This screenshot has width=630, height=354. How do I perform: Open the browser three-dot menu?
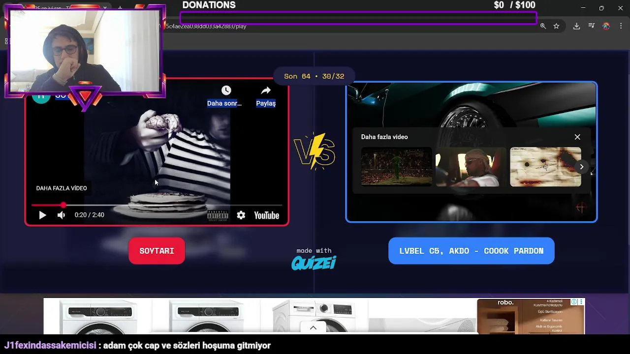click(621, 26)
